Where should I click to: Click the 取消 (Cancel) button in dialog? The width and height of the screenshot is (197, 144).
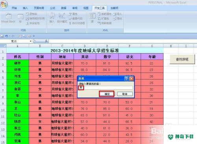[125, 94]
